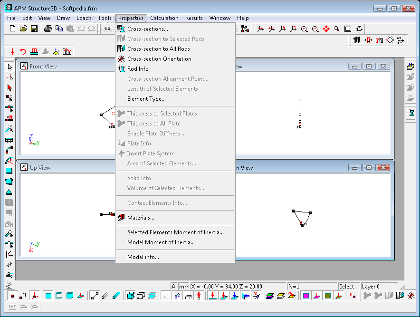Select the cyan rectangular plate tool
This screenshot has width=420, height=317.
point(9,171)
